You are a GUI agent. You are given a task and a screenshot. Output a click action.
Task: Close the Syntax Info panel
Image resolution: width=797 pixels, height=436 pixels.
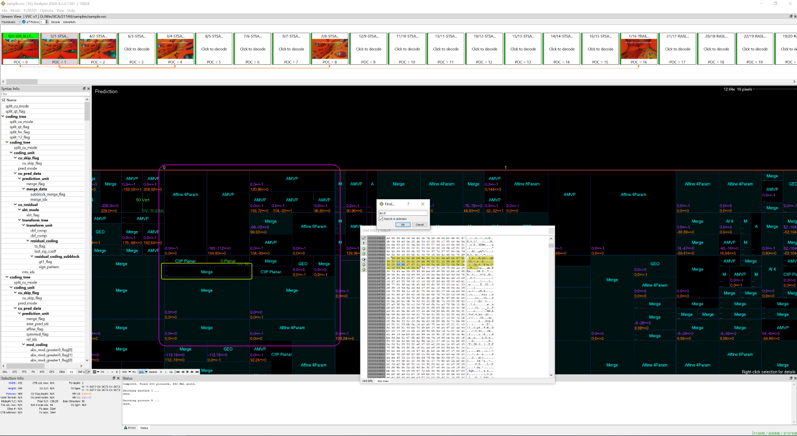[88, 89]
